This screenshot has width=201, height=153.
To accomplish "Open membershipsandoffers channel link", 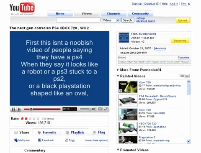I will [x=167, y=86].
